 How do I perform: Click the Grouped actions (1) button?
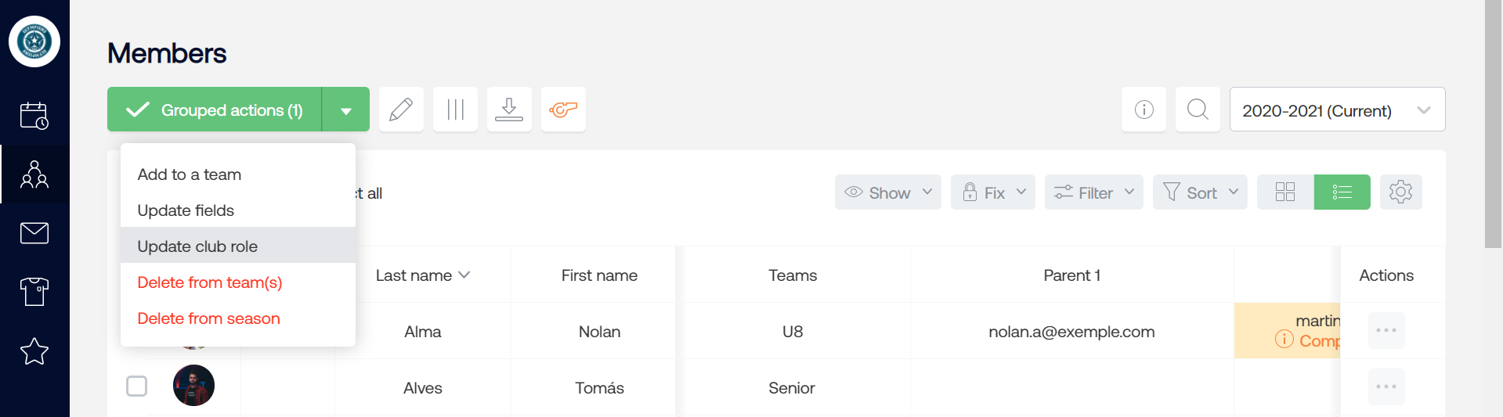click(x=215, y=110)
